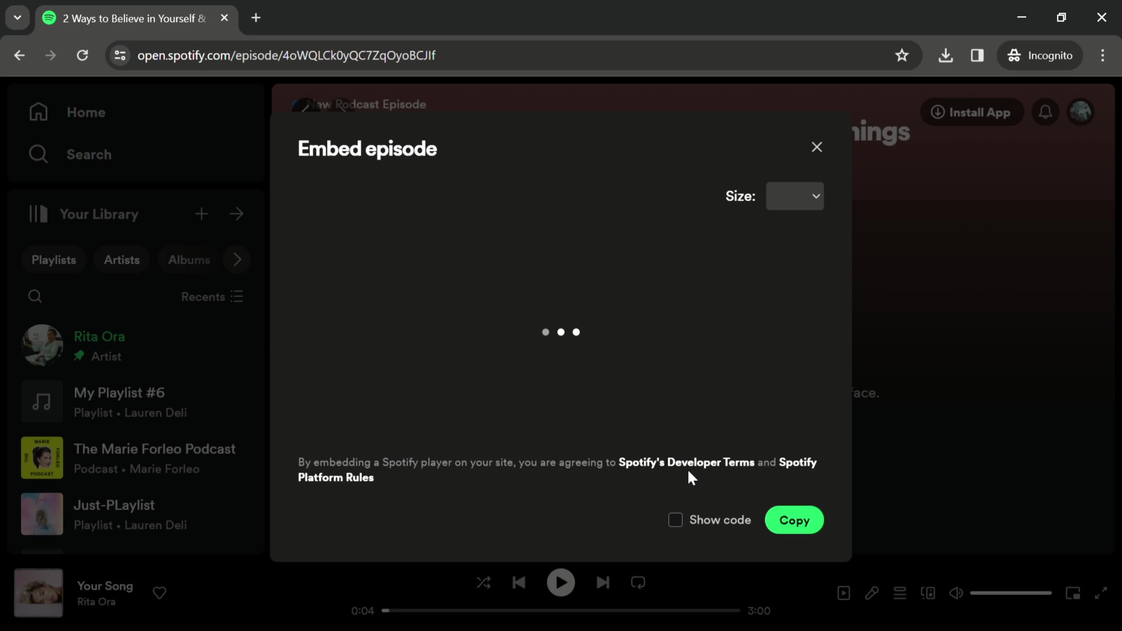Expand the browser tab options menu
The height and width of the screenshot is (631, 1122).
point(17,17)
